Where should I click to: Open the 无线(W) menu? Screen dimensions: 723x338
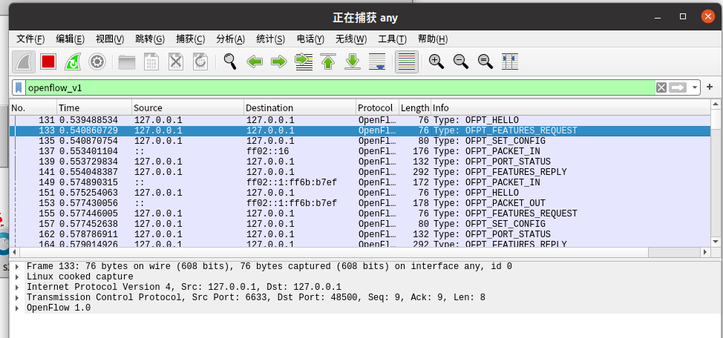pos(351,39)
